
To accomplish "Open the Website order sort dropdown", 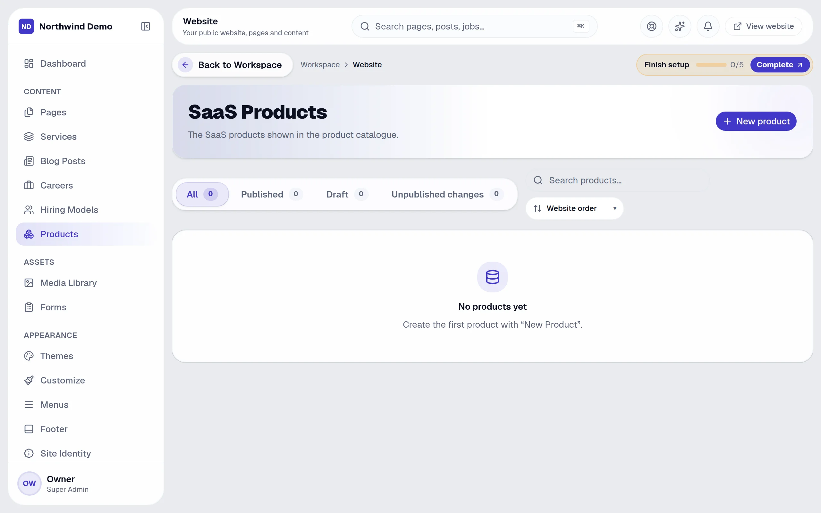I will tap(574, 208).
